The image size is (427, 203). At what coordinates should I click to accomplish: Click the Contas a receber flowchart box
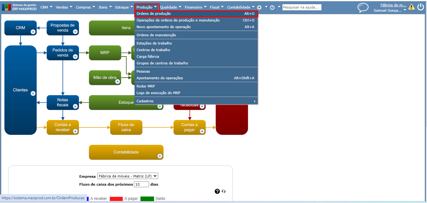63,127
